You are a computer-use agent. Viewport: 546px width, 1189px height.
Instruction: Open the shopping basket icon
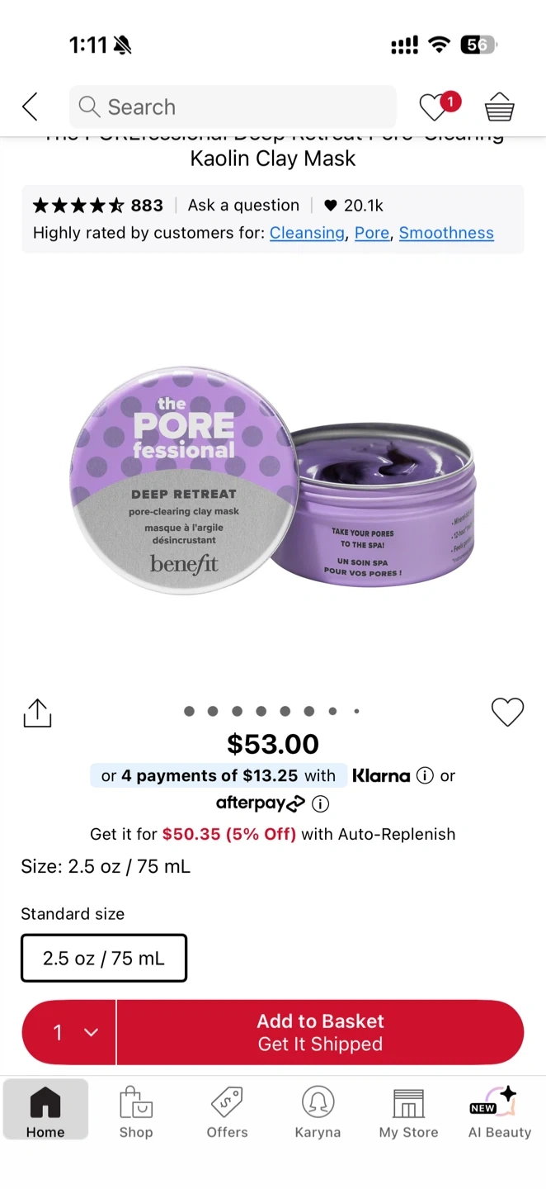(499, 107)
